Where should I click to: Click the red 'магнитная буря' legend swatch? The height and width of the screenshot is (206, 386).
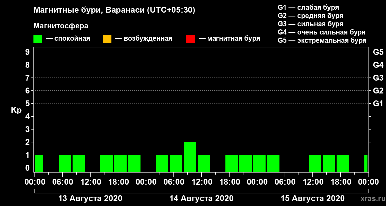click(x=190, y=39)
